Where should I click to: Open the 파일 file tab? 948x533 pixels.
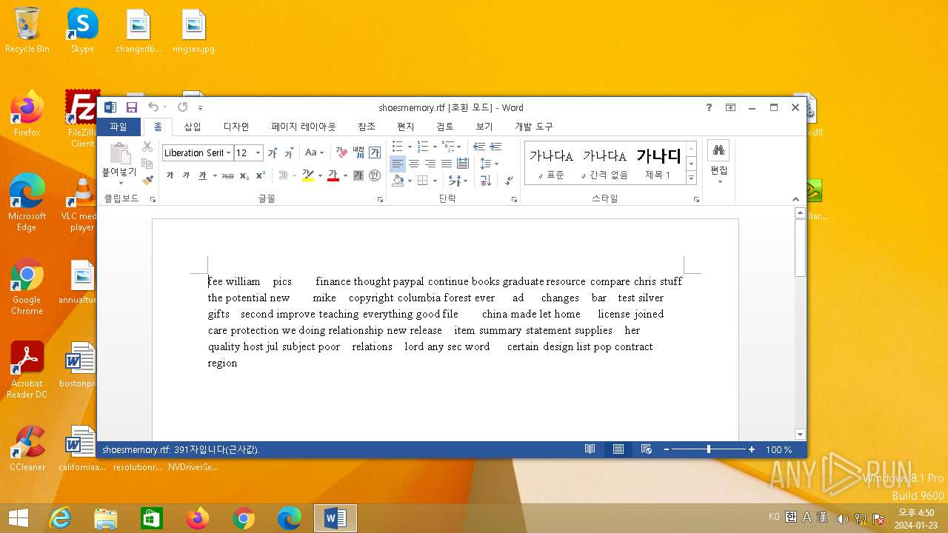[x=118, y=127]
